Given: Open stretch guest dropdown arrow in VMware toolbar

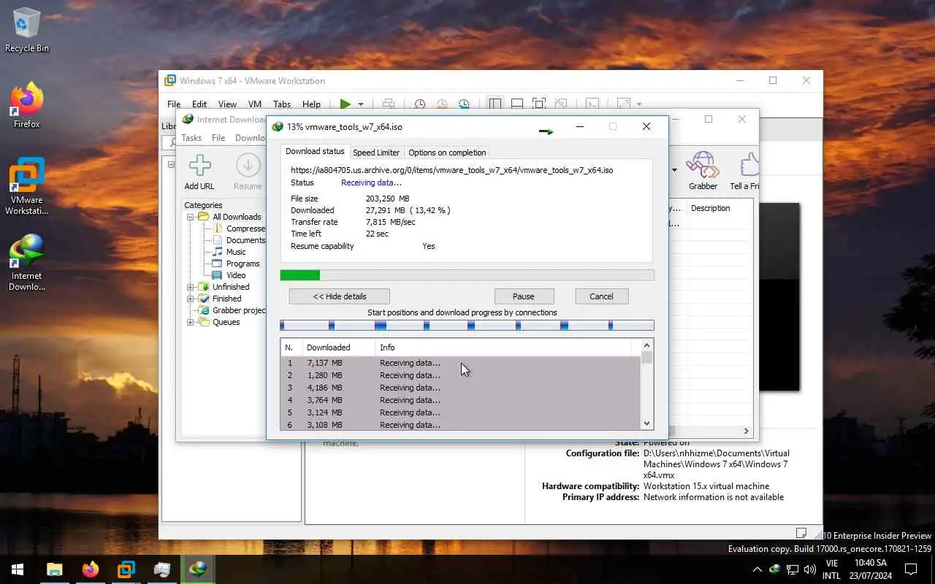Looking at the screenshot, I should tap(639, 104).
